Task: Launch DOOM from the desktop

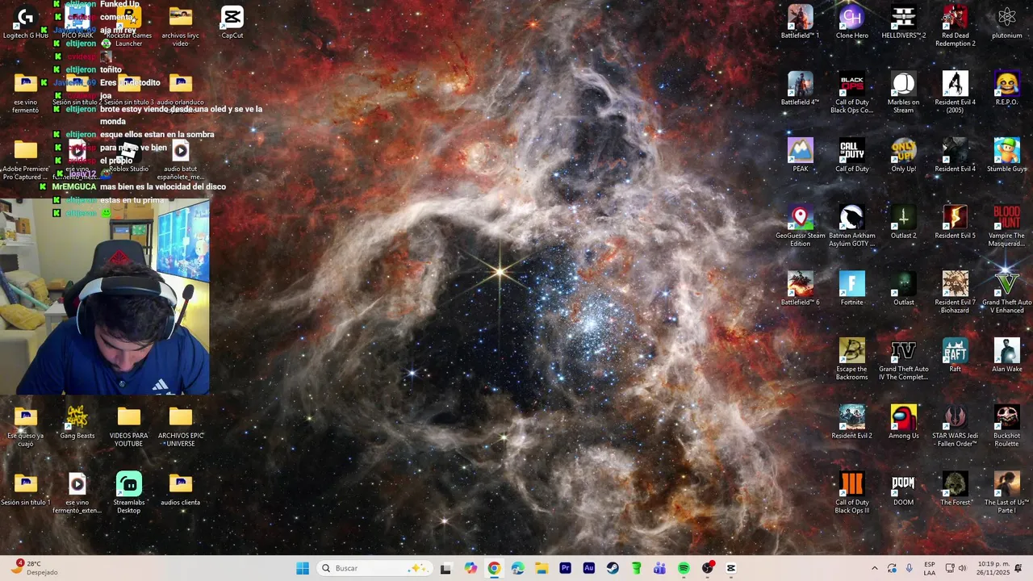Action: (x=904, y=489)
